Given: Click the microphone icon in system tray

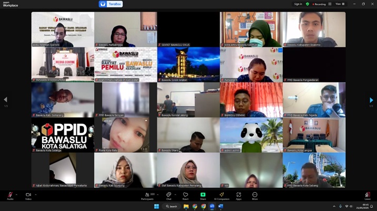Looking at the screenshot, I should pyautogui.click(x=341, y=206).
